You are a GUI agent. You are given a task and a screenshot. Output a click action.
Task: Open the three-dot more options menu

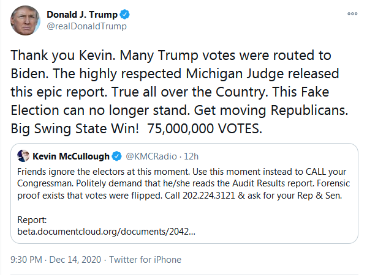click(x=352, y=14)
